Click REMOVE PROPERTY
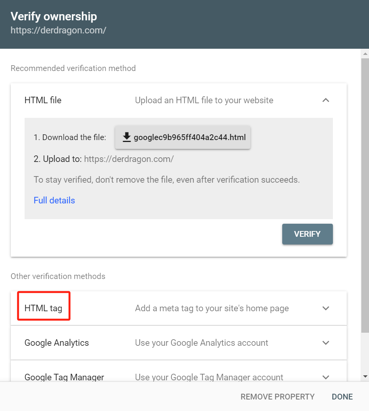This screenshot has width=369, height=411. (277, 396)
